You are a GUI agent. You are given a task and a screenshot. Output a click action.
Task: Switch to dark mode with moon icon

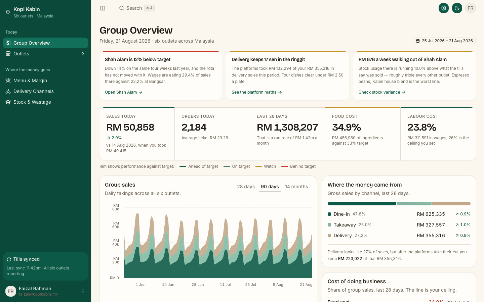click(x=457, y=8)
